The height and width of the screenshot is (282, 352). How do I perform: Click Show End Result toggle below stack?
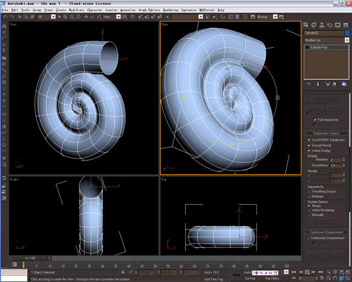pyautogui.click(x=318, y=84)
